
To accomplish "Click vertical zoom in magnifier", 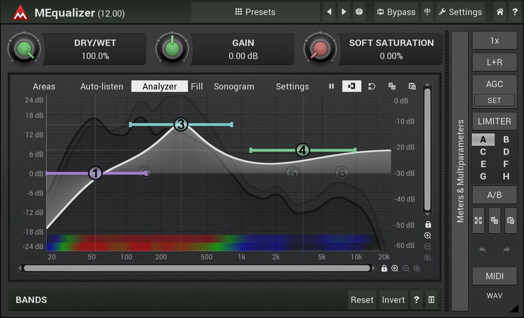I will (x=427, y=236).
